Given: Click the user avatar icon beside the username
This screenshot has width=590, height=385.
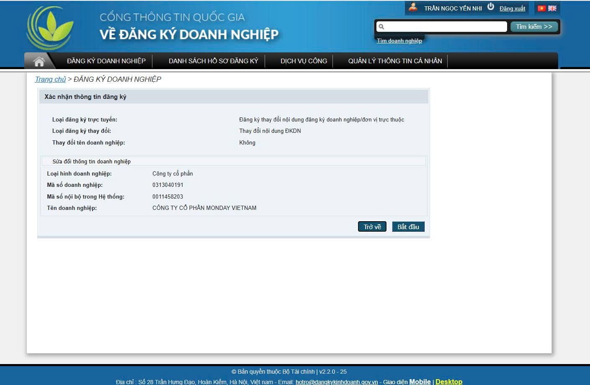Looking at the screenshot, I should click(x=413, y=8).
